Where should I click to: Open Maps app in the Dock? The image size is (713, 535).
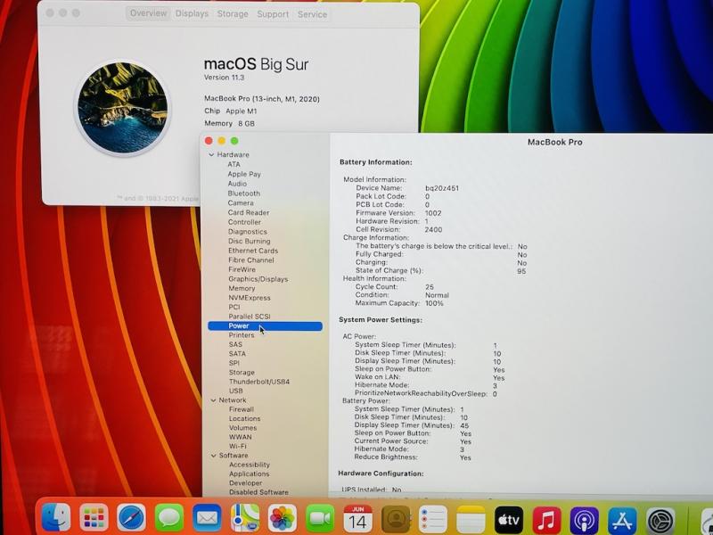(x=244, y=518)
